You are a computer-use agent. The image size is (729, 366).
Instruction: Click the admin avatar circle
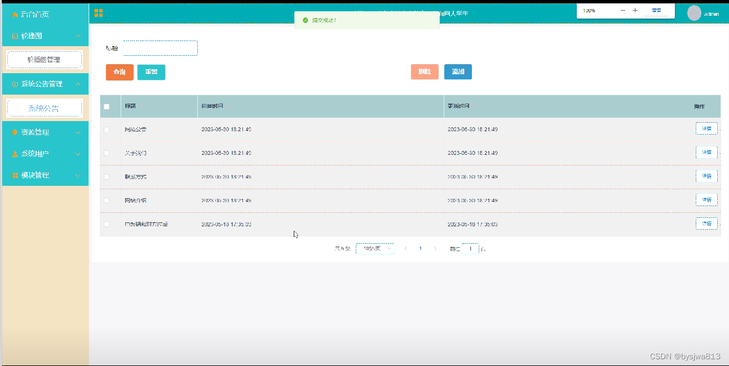(x=694, y=14)
